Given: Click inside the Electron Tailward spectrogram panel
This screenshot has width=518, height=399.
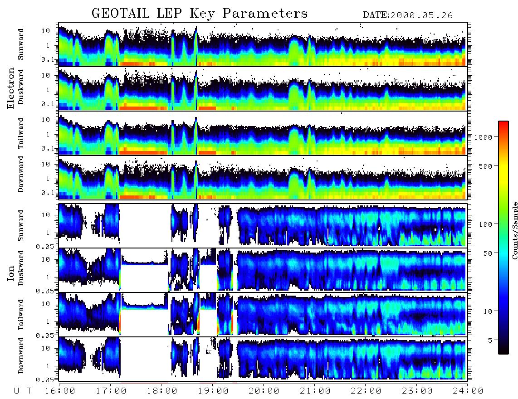Looking at the screenshot, I should pyautogui.click(x=263, y=133).
